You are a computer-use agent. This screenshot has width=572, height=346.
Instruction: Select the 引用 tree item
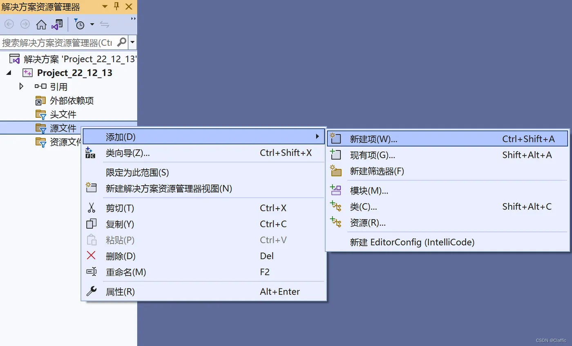point(59,87)
